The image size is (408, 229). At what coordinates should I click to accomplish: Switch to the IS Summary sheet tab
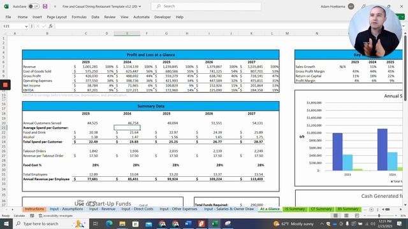click(x=295, y=209)
